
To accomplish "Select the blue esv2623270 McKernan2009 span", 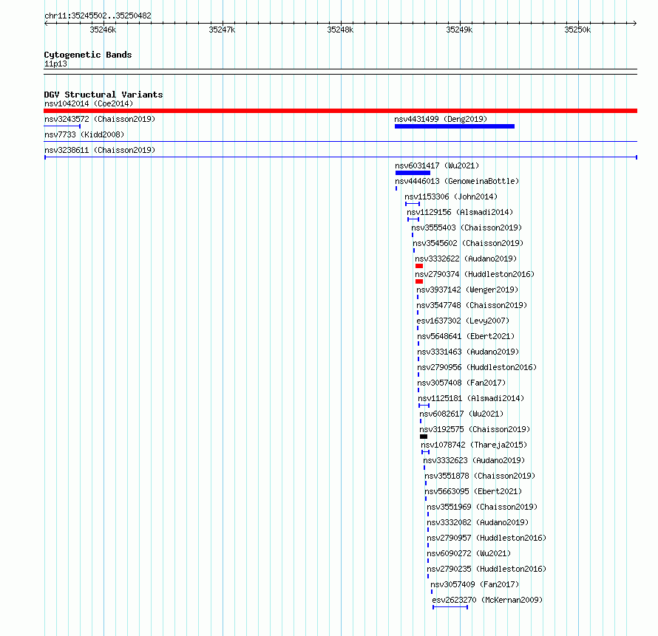I will coord(450,607).
